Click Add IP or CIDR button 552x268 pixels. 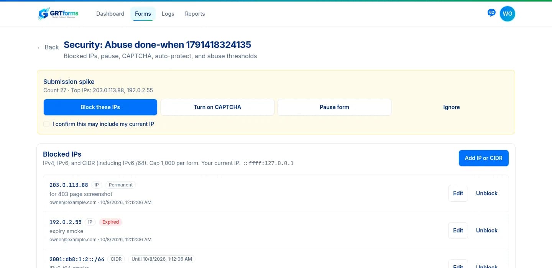pyautogui.click(x=483, y=158)
